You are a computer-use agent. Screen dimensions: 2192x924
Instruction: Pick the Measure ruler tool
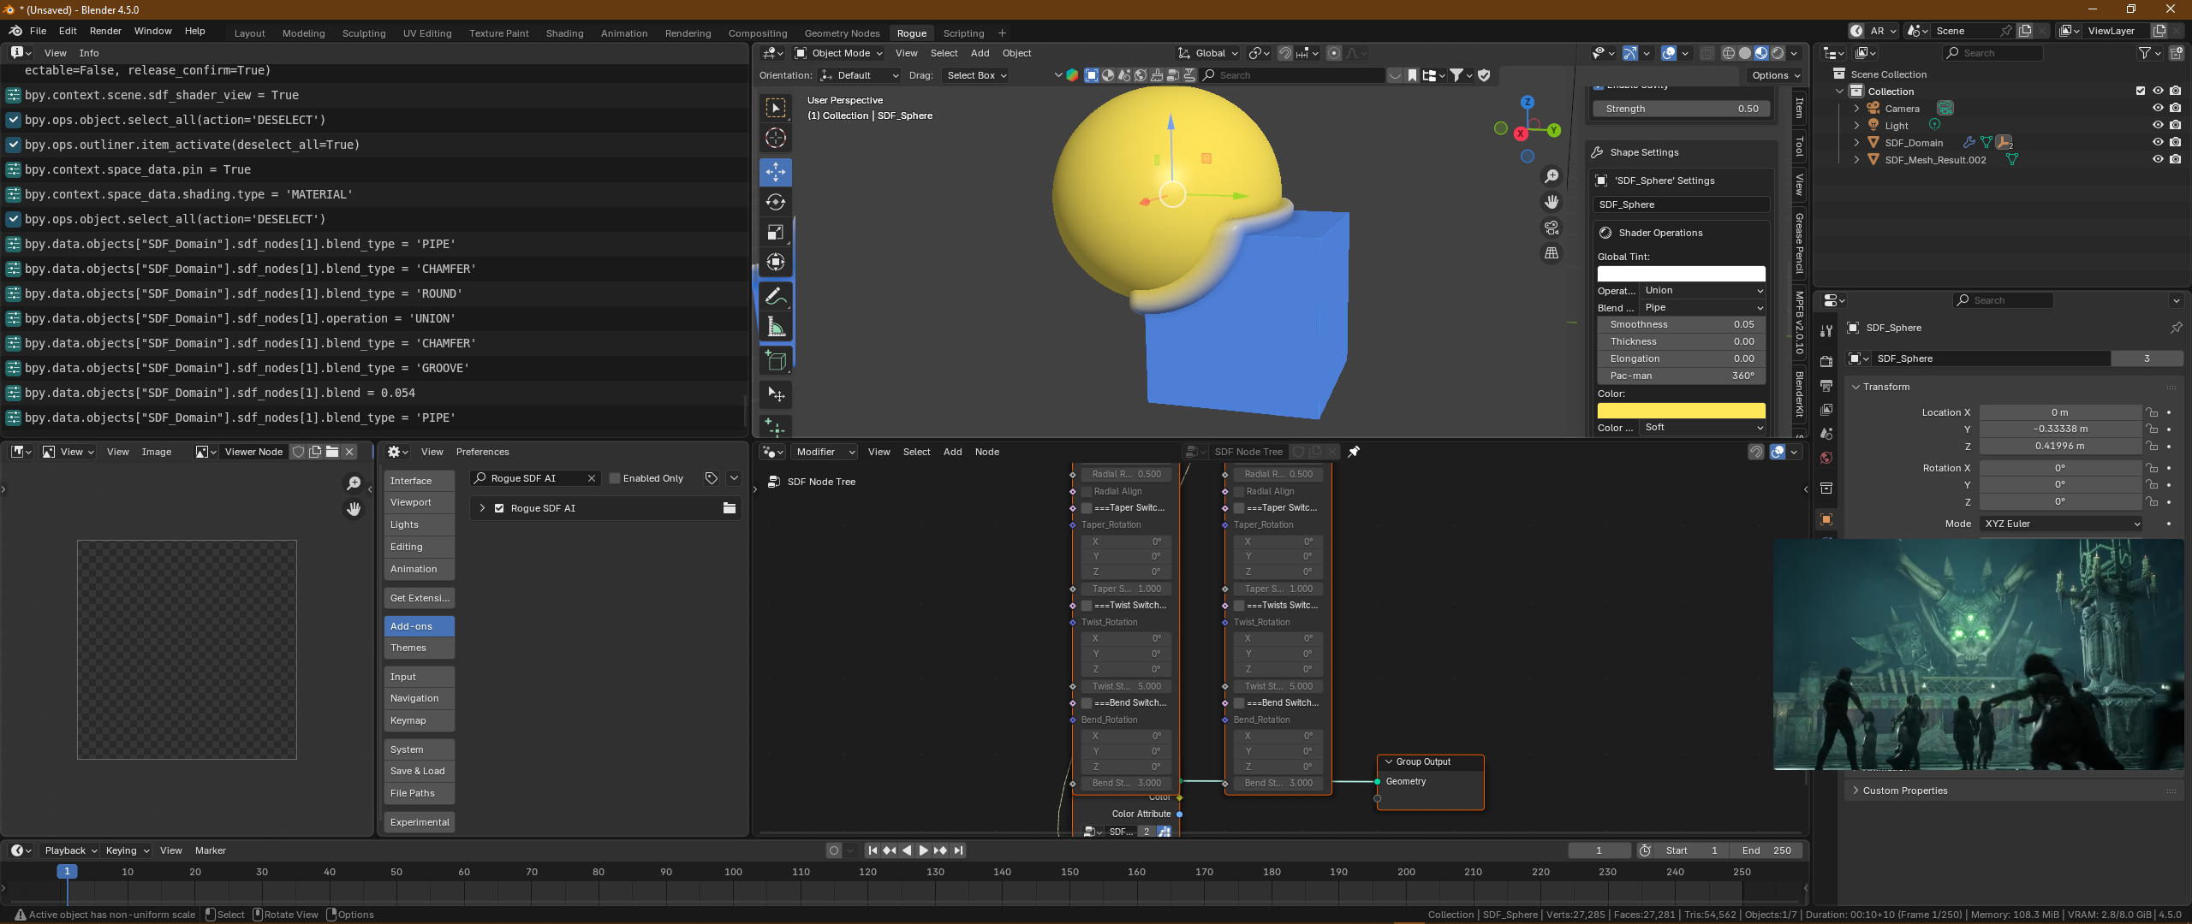775,327
